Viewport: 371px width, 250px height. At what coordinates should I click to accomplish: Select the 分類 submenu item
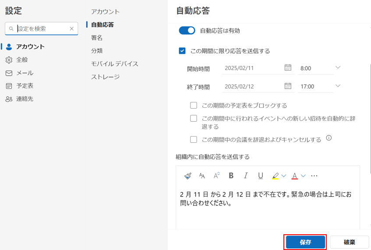97,51
